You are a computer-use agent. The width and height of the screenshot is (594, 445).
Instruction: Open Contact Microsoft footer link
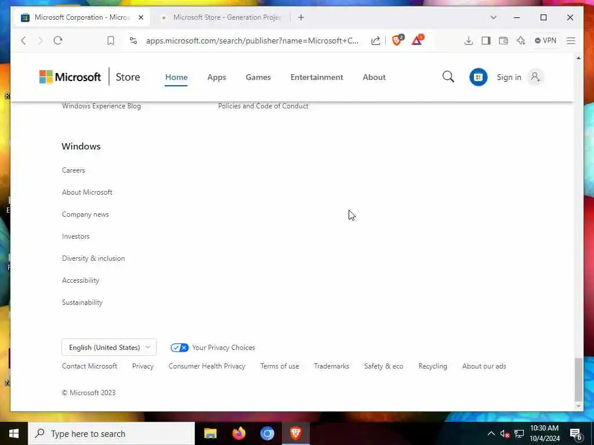pyautogui.click(x=89, y=366)
